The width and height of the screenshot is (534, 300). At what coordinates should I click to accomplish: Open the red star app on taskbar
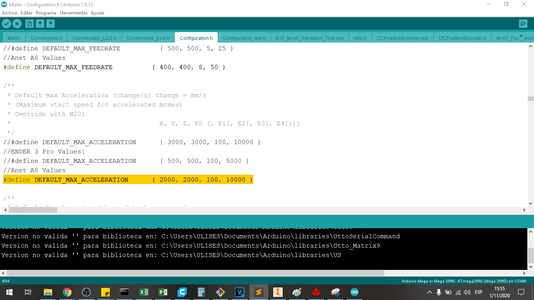pyautogui.click(x=316, y=292)
